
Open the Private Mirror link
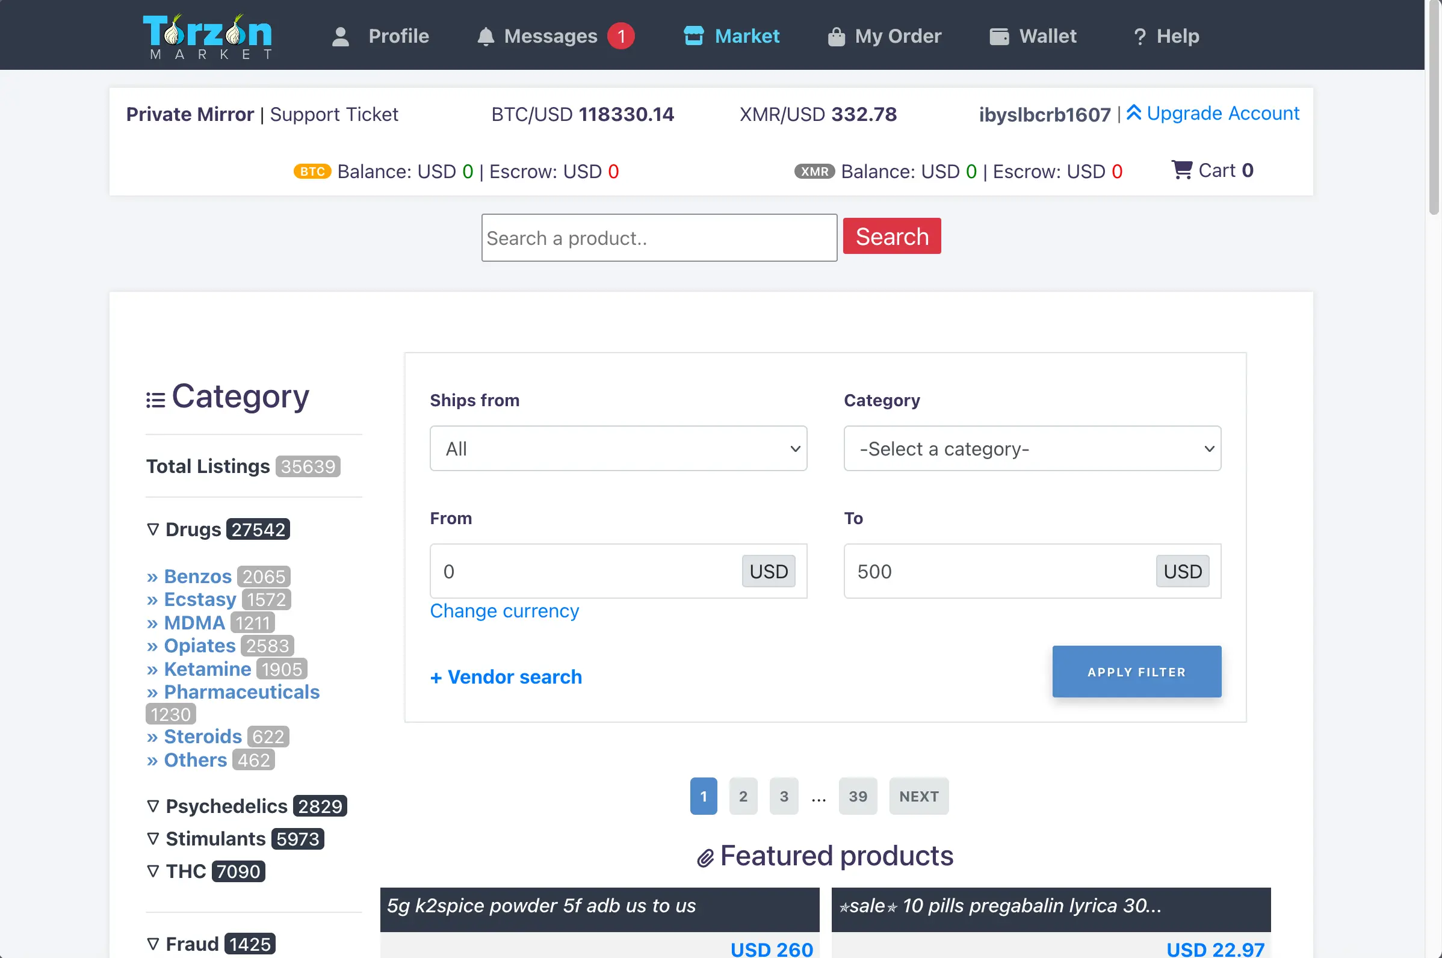[x=190, y=114]
